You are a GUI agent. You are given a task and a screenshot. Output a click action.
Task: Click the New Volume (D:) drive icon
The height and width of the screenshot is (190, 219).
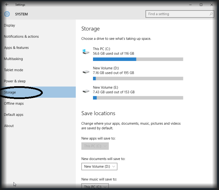[x=86, y=72]
